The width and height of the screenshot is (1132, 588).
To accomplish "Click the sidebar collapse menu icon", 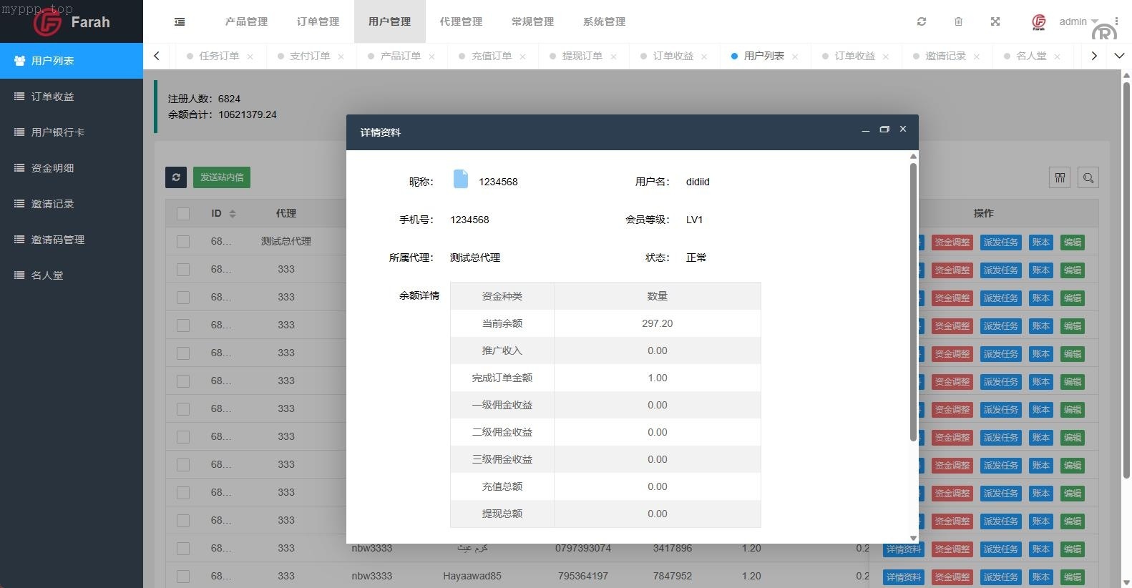I will pyautogui.click(x=180, y=21).
